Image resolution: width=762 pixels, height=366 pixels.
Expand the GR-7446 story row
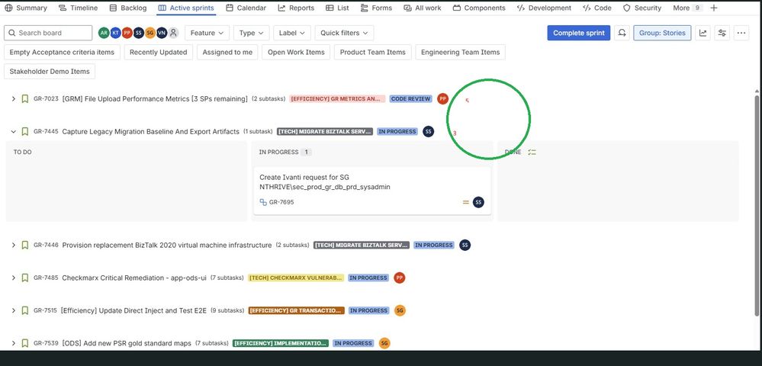[x=14, y=245]
